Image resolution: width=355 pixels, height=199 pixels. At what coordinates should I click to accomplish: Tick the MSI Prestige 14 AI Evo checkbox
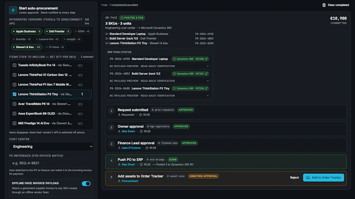pos(15,123)
